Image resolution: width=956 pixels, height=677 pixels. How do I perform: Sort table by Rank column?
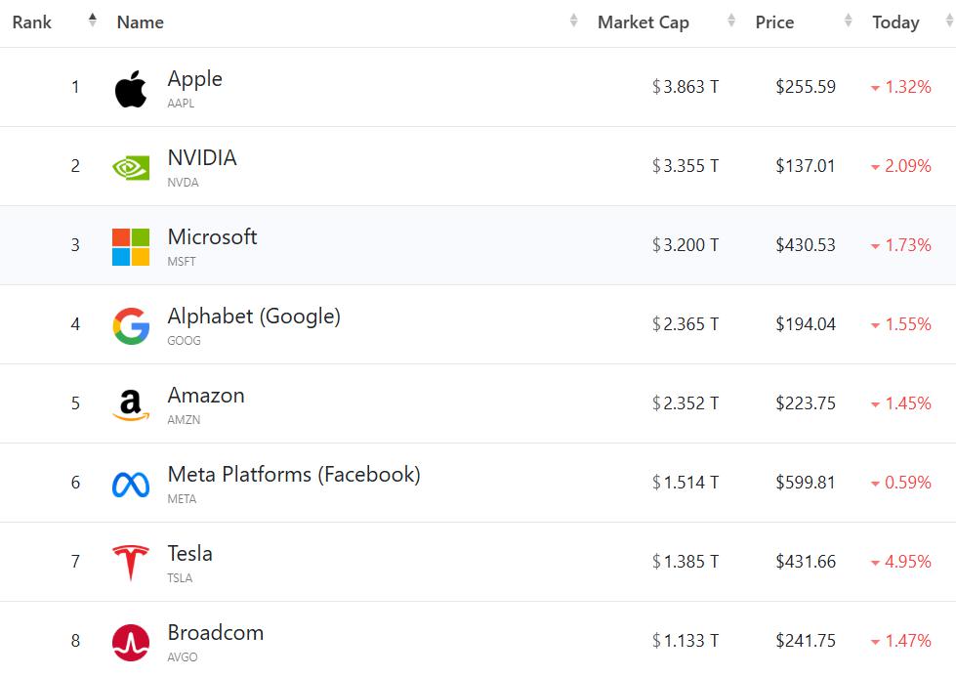coord(93,21)
